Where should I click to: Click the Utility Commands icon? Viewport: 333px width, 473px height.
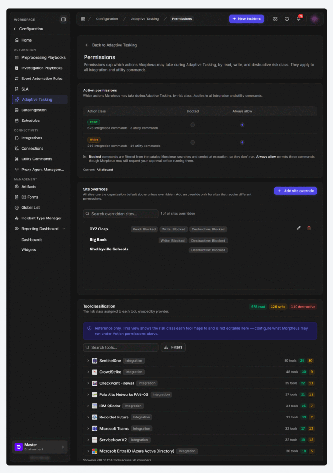pyautogui.click(x=17, y=159)
